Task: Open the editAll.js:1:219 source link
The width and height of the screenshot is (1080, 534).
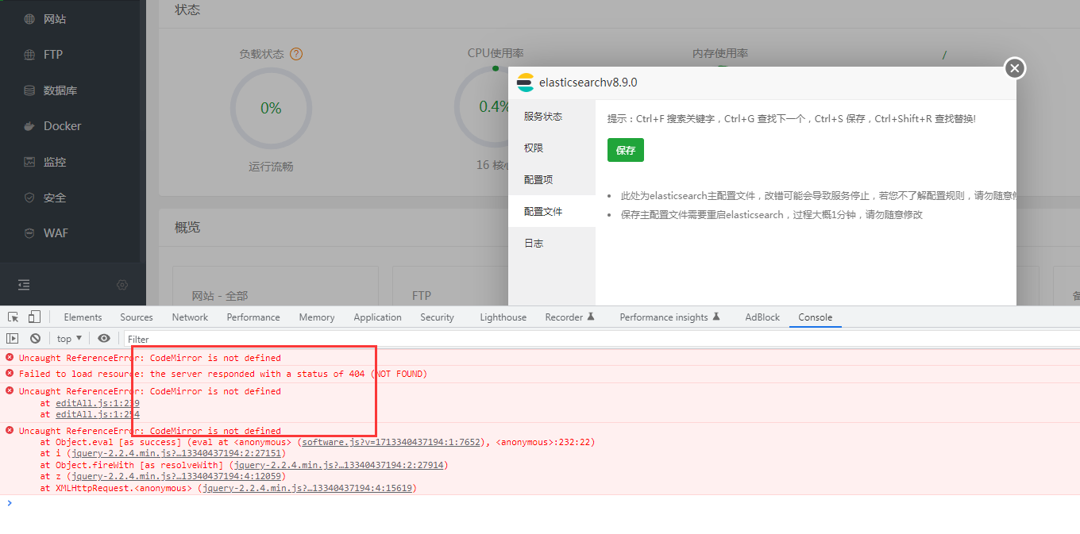Action: 98,403
